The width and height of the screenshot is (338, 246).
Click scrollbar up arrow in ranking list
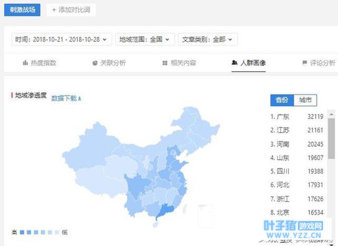click(x=332, y=114)
